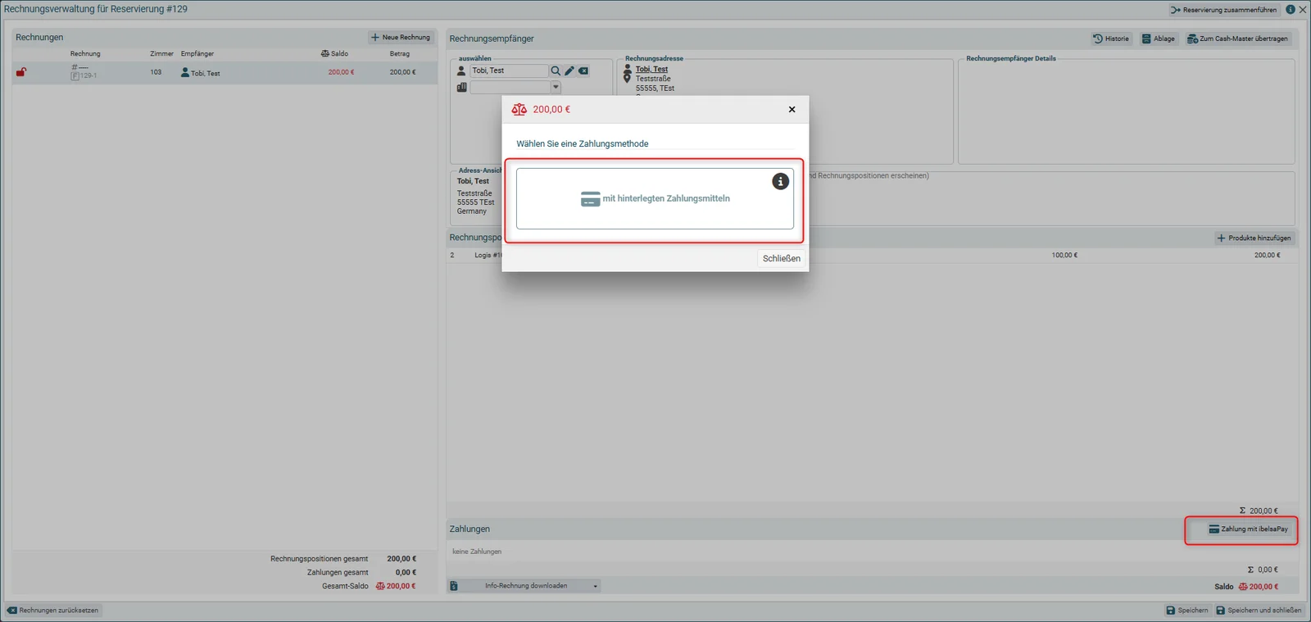The width and height of the screenshot is (1311, 622).
Task: Click the Betrag column header
Action: [400, 54]
